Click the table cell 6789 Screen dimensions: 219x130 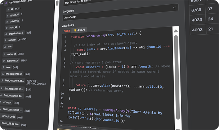coord(196,10)
